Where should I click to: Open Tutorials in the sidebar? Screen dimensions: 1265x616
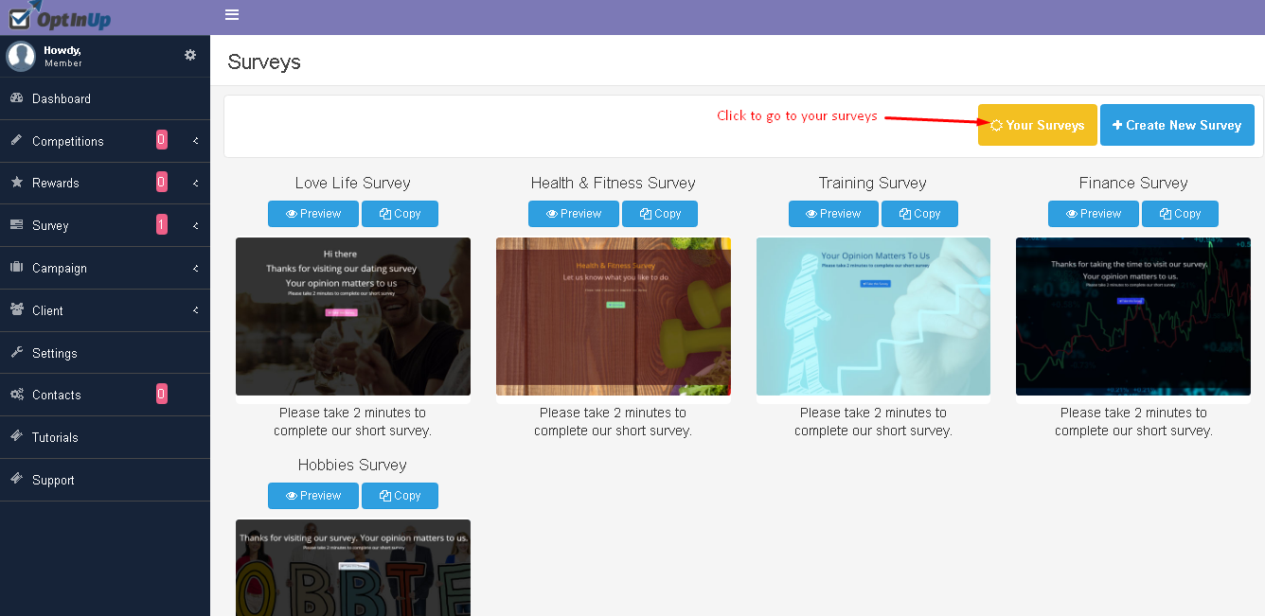click(x=105, y=437)
